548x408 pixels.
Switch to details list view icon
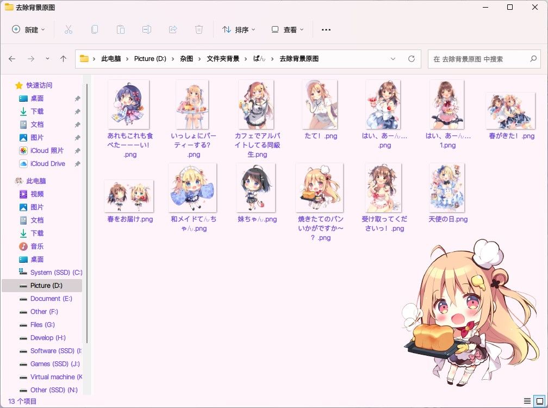527,401
